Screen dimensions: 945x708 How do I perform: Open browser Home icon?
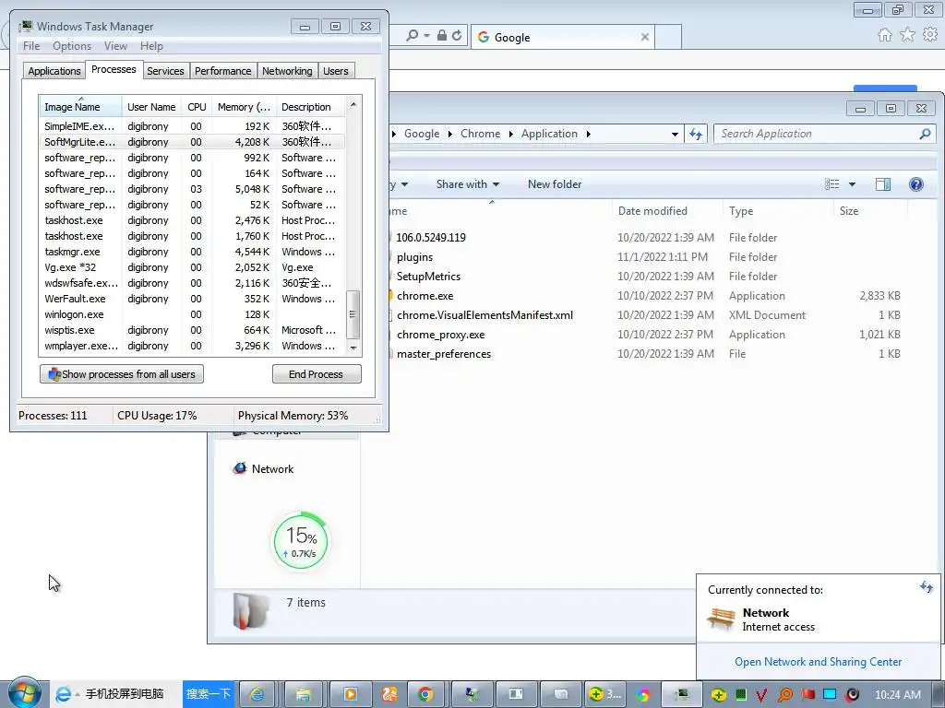tap(885, 35)
